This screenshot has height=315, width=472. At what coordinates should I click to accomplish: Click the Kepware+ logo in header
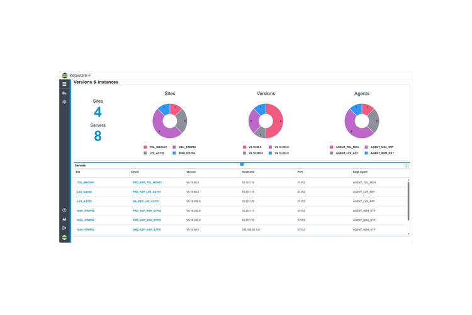[76, 76]
